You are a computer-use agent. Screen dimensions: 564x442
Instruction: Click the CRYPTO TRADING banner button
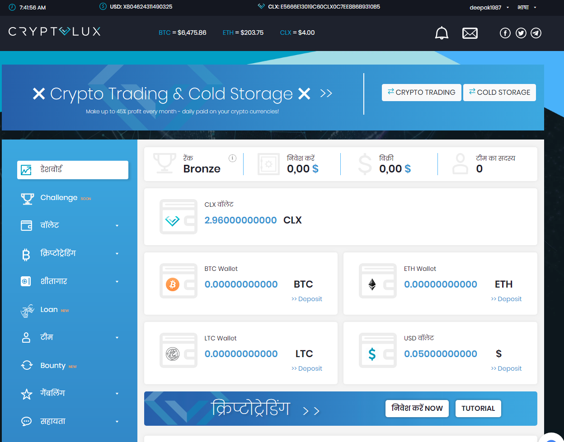(422, 92)
